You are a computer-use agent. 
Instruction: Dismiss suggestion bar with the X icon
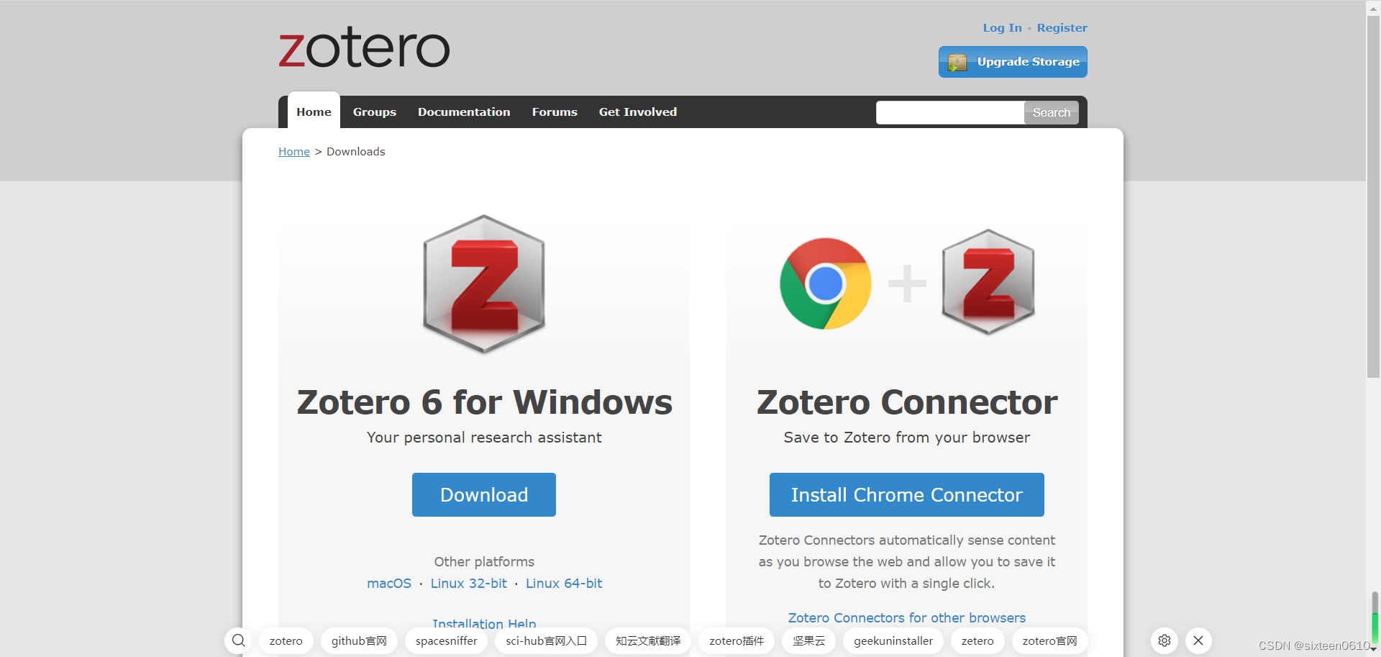(x=1198, y=640)
